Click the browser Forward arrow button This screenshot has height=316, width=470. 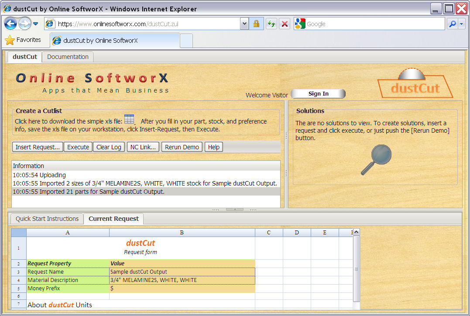[x=25, y=24]
